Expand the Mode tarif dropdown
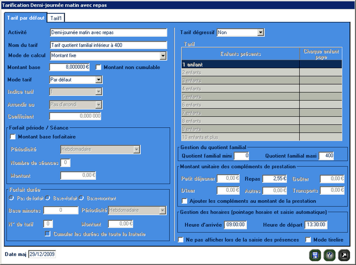The height and width of the screenshot is (265, 356). pyautogui.click(x=99, y=80)
